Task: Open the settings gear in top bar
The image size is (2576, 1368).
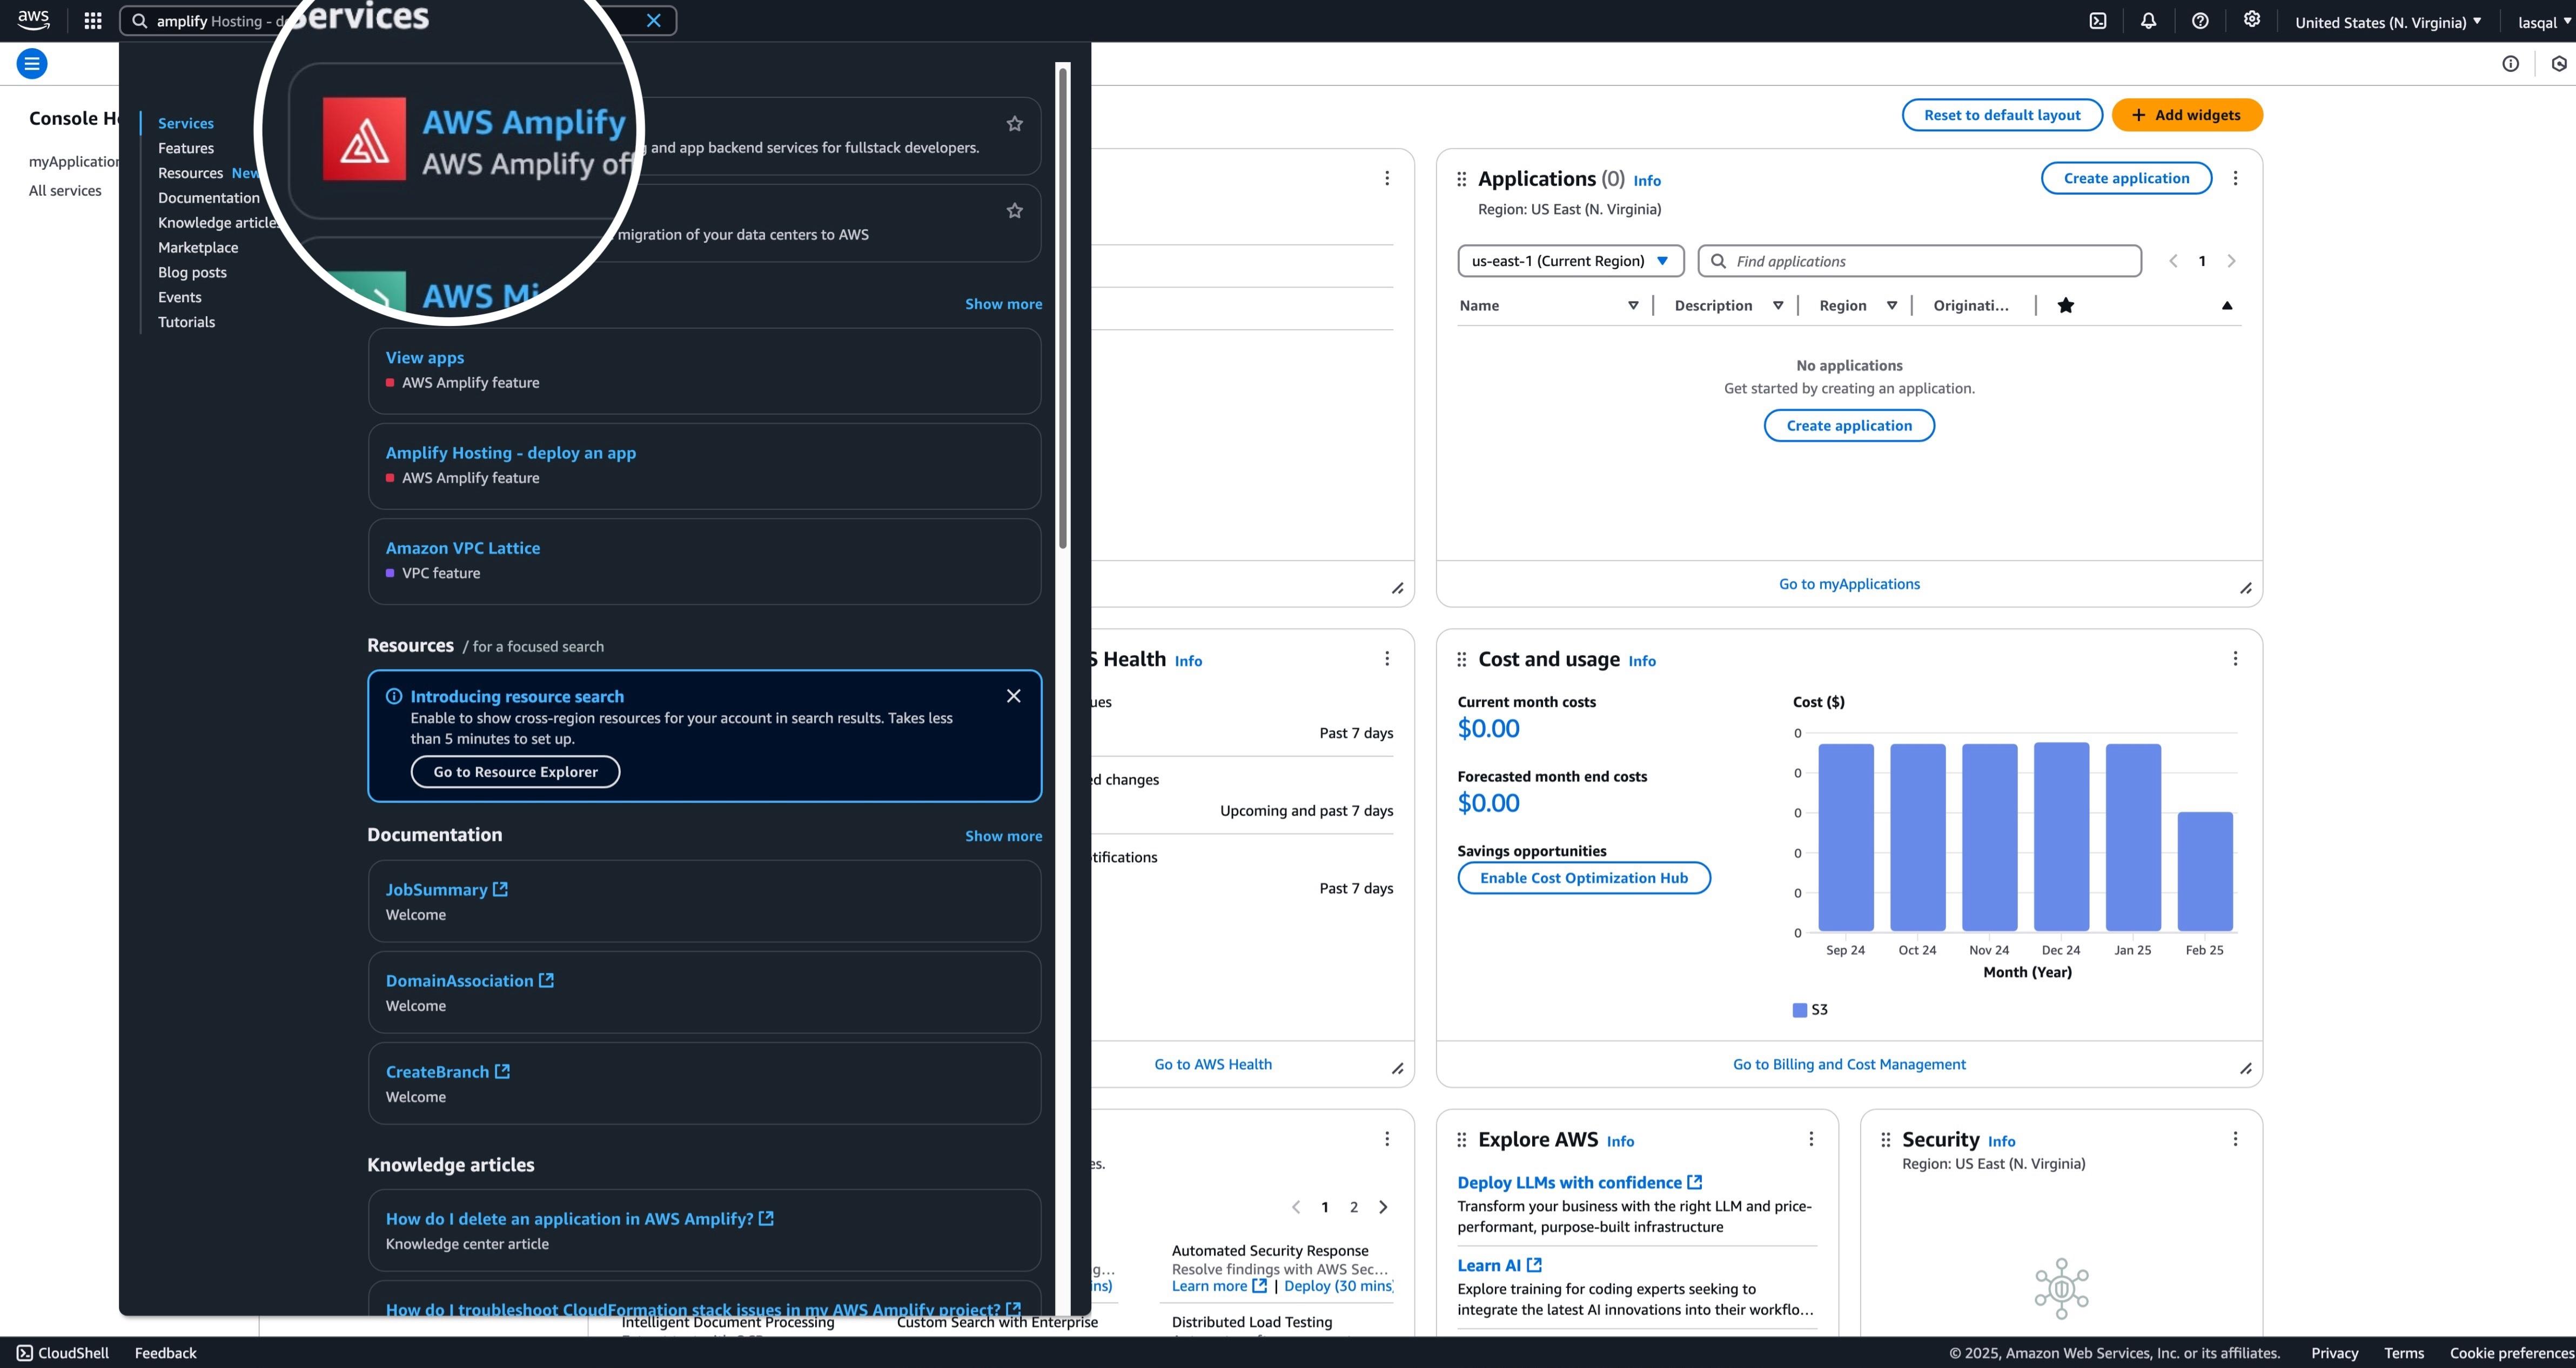Action: 2252,20
